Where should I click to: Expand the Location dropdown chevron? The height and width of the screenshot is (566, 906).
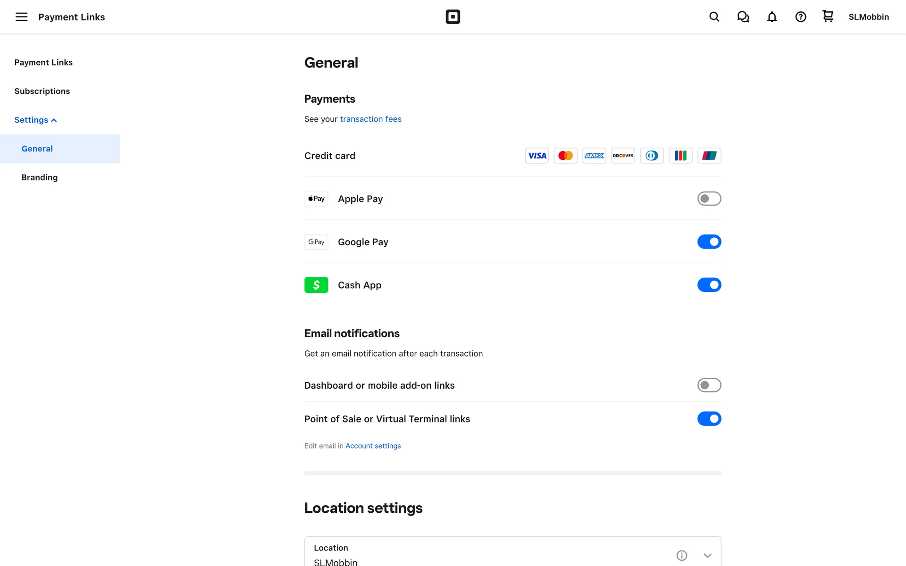coord(707,555)
